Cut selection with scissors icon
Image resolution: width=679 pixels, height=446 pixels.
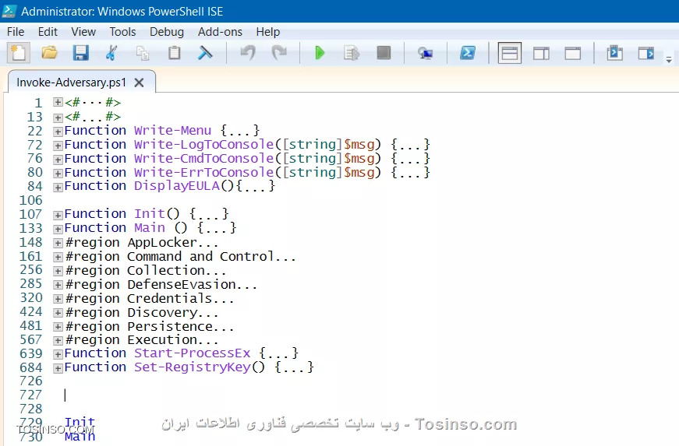(x=111, y=53)
